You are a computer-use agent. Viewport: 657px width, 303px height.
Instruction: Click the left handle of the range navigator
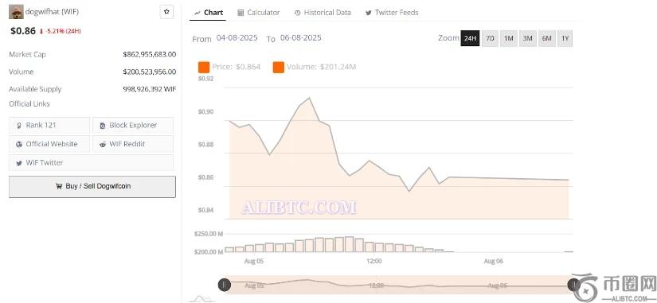pos(224,285)
